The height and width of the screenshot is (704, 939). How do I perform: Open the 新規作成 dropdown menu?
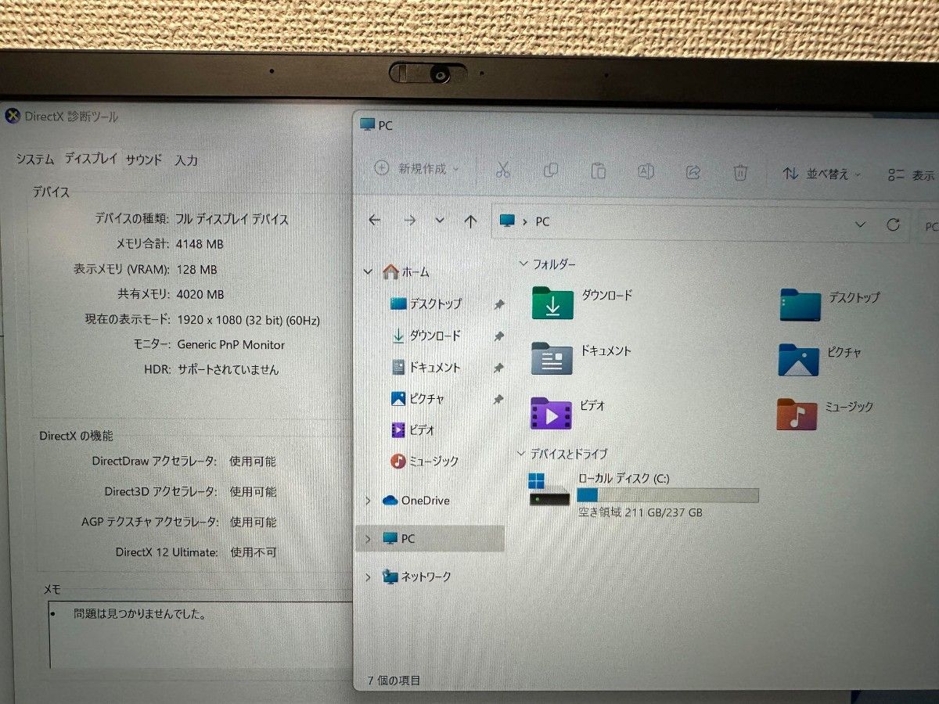(x=416, y=168)
